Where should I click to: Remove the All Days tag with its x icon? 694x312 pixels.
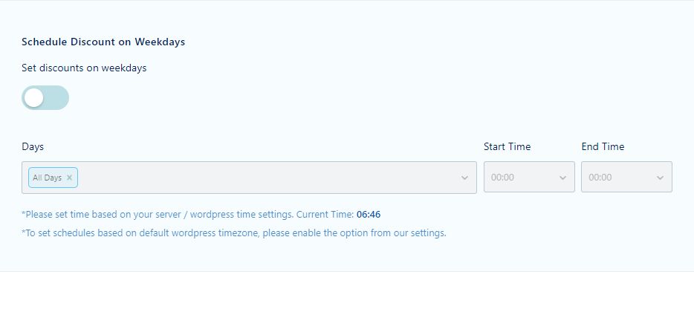(69, 178)
